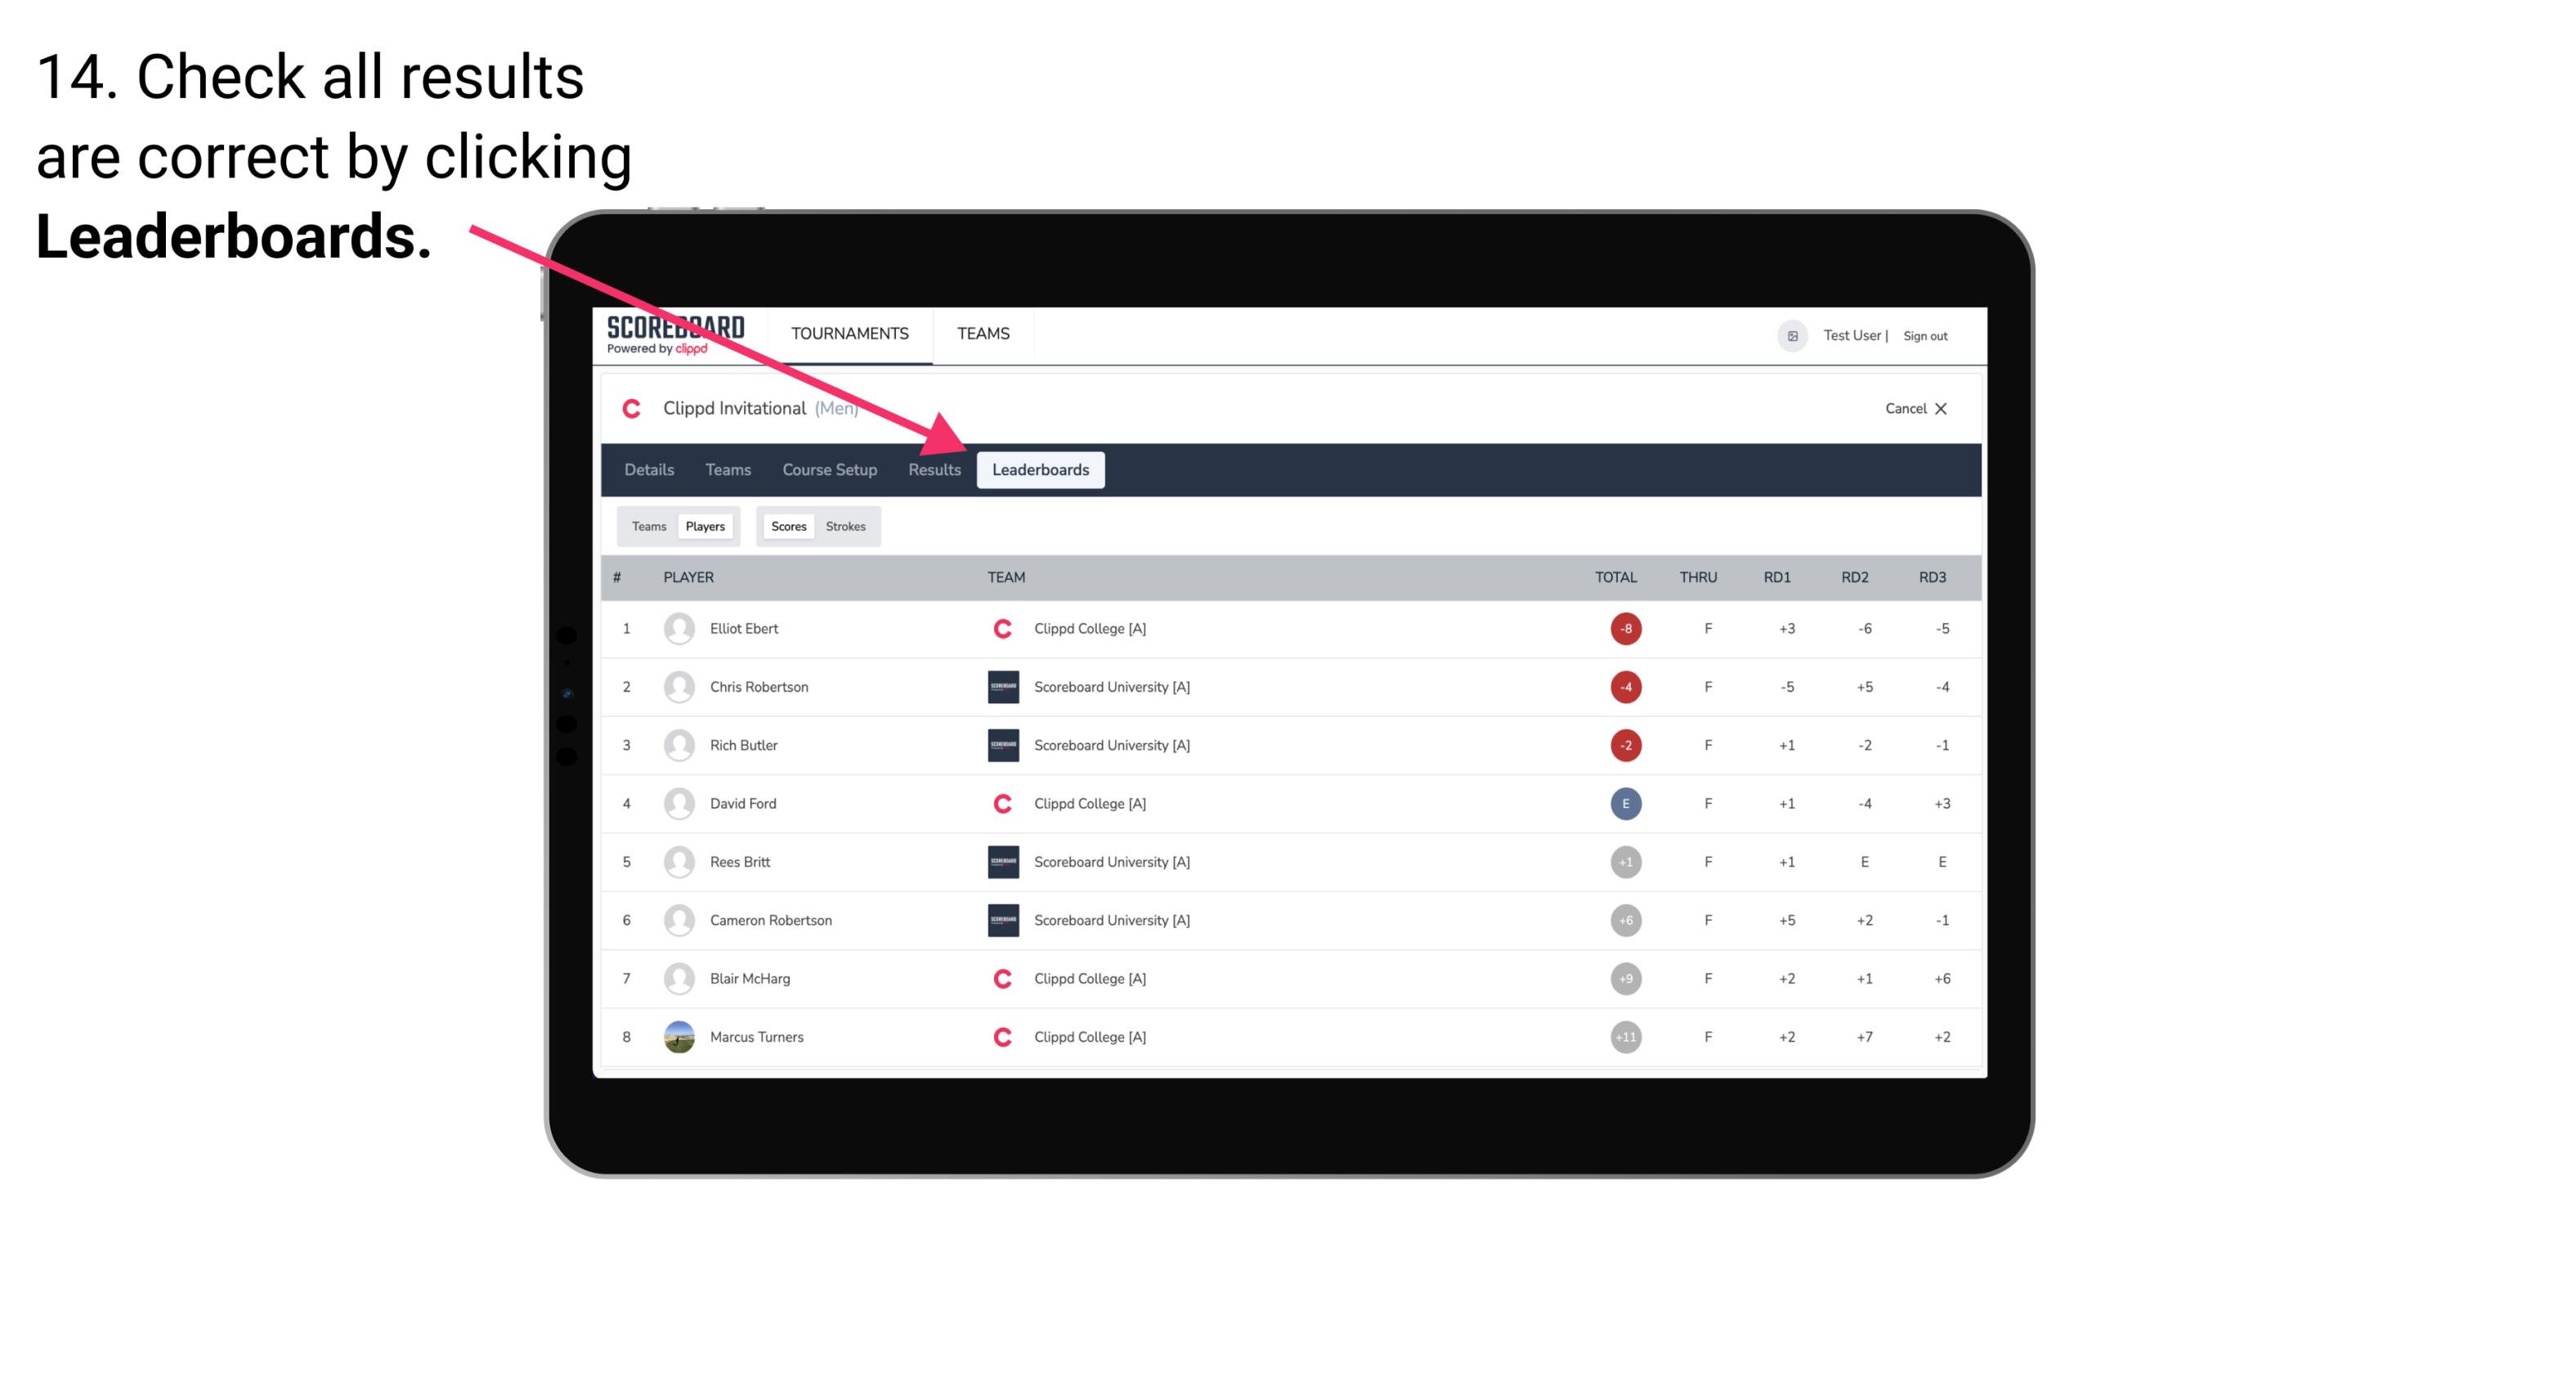Select the Results tab
The image size is (2576, 1386).
coord(933,469)
